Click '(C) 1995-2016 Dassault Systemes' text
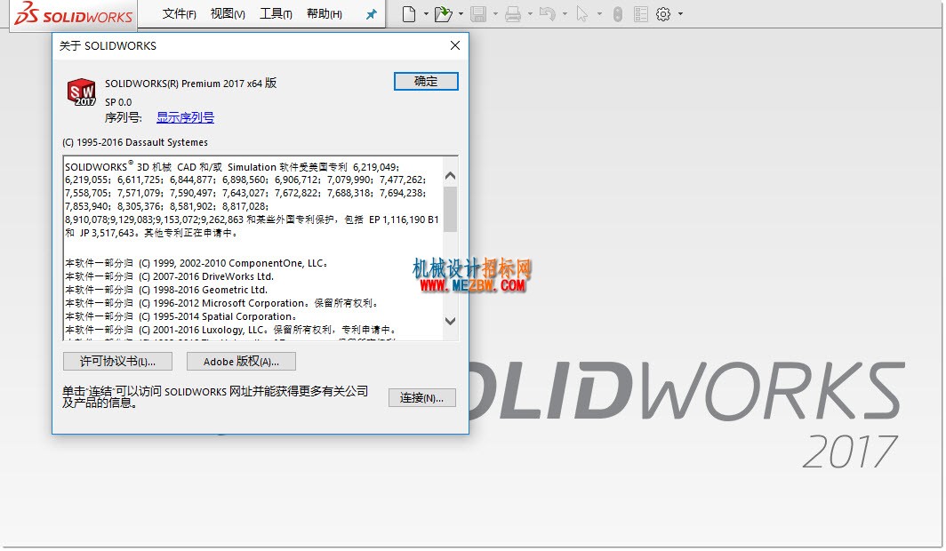Screen dimensions: 946x551 [135, 142]
